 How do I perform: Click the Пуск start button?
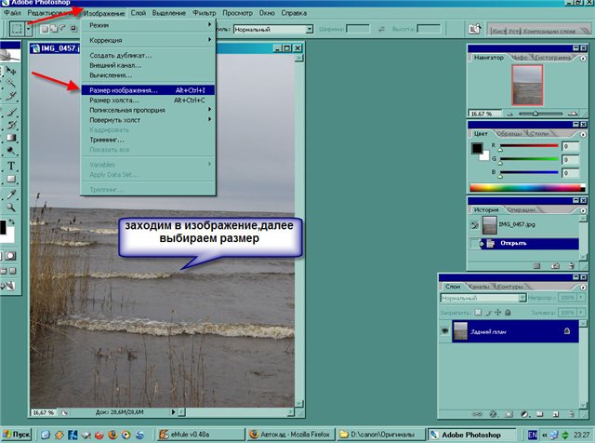[x=18, y=434]
